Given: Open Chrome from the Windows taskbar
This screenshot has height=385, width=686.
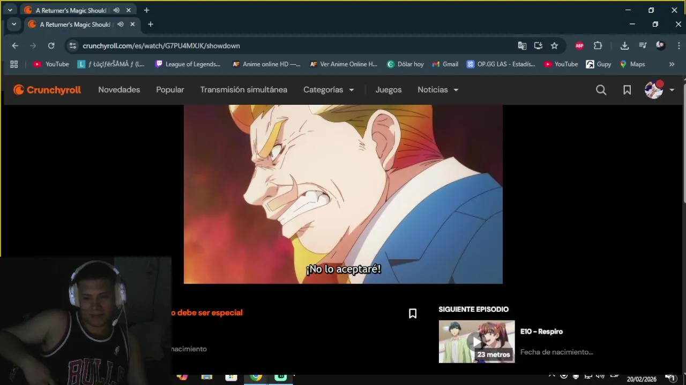Looking at the screenshot, I should 256,377.
